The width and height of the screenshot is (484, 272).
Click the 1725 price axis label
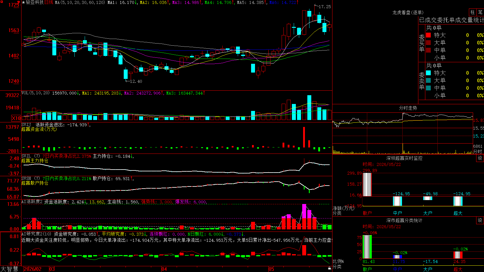14,5
